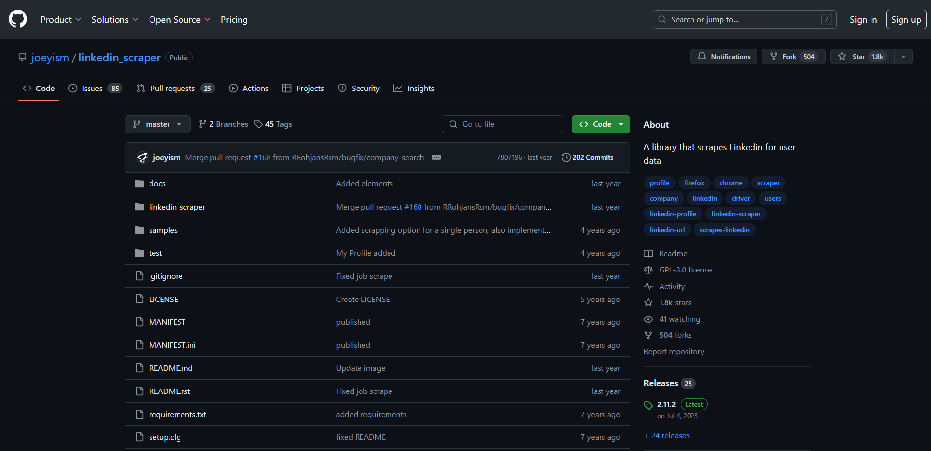This screenshot has height=451, width=931.
Task: Open the + 24 releases link
Action: click(666, 436)
